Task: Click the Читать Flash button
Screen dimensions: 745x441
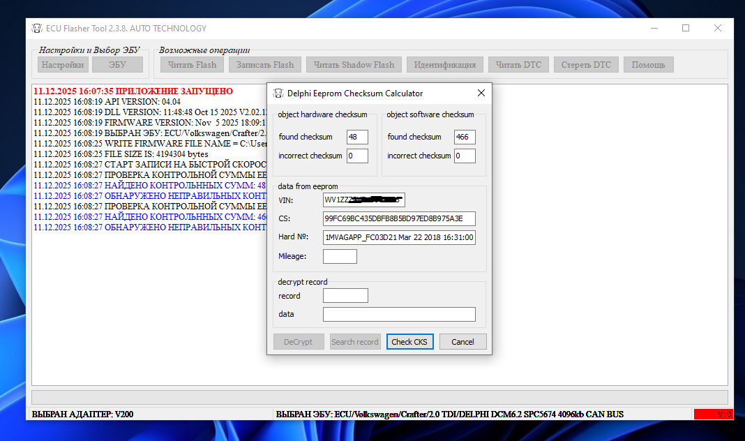Action: click(192, 65)
